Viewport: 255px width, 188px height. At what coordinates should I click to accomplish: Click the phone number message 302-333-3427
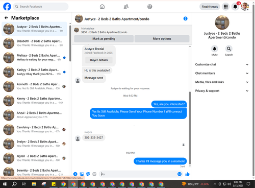point(94,137)
